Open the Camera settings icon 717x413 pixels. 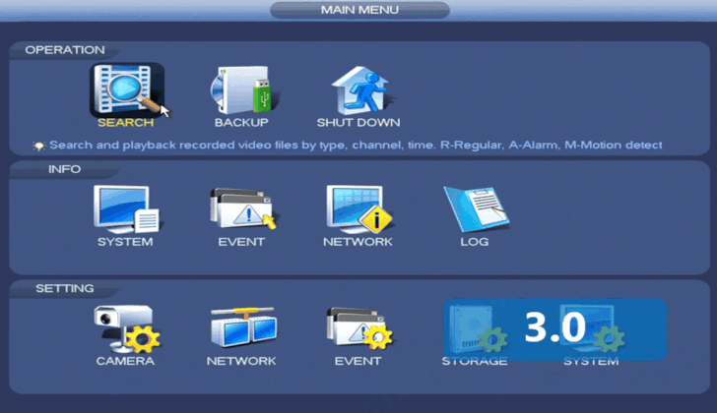coord(125,328)
